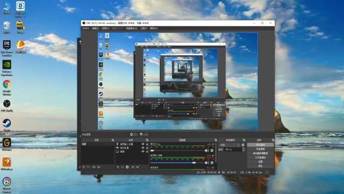This screenshot has width=344, height=194.
Task: Open the Recycle Bin desktop icon
Action: pos(7,27)
